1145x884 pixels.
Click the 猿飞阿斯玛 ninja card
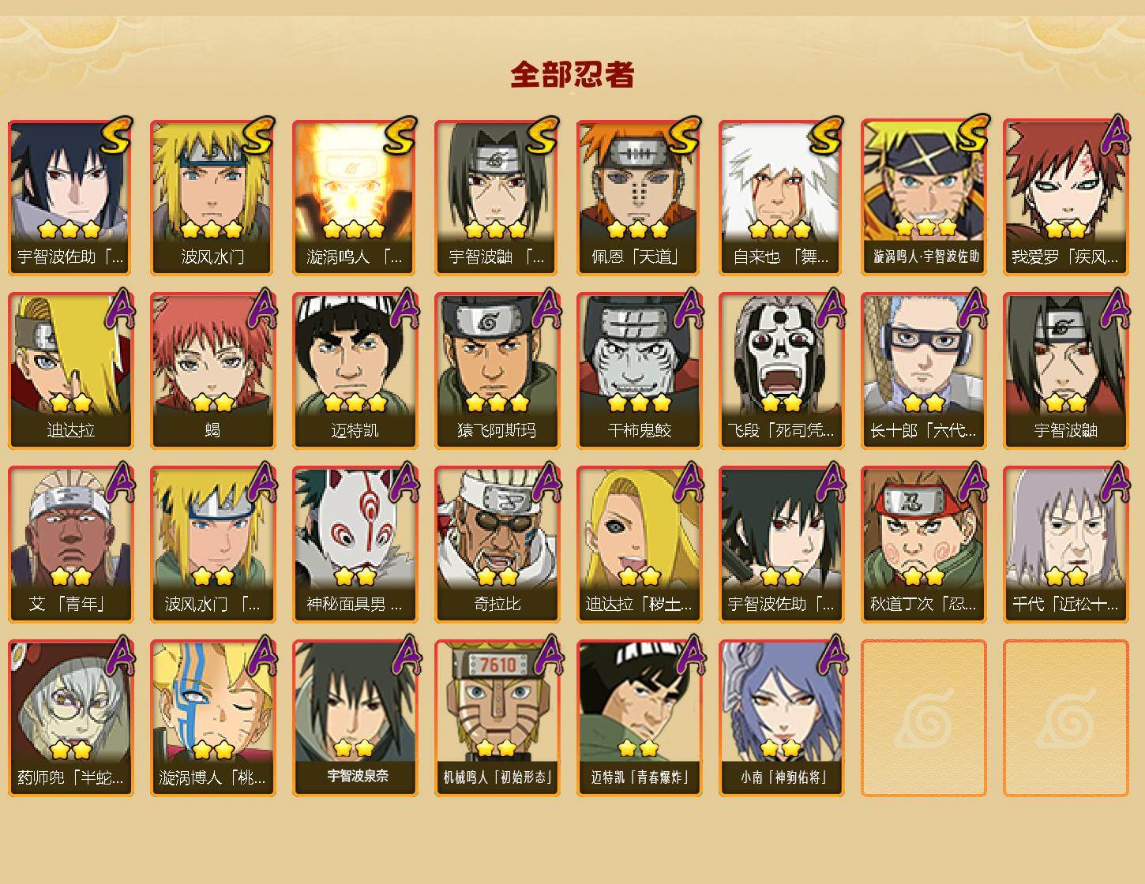point(497,371)
